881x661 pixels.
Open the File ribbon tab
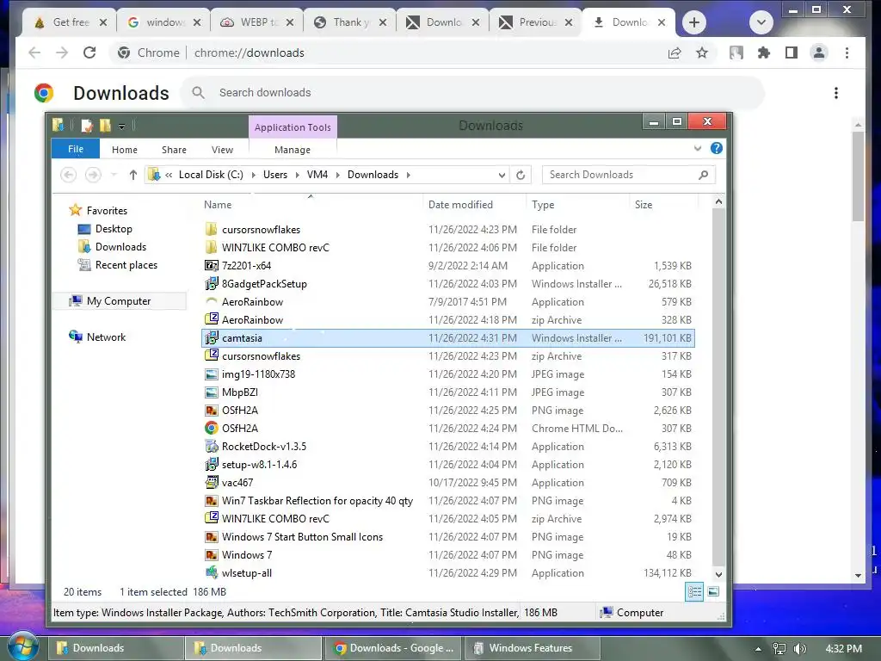click(76, 149)
